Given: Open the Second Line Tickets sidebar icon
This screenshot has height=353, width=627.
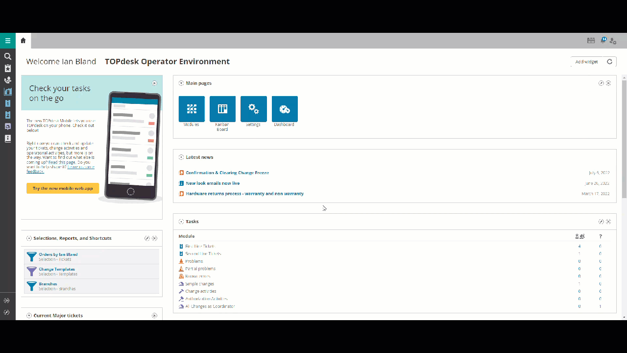Looking at the screenshot, I should point(8,115).
